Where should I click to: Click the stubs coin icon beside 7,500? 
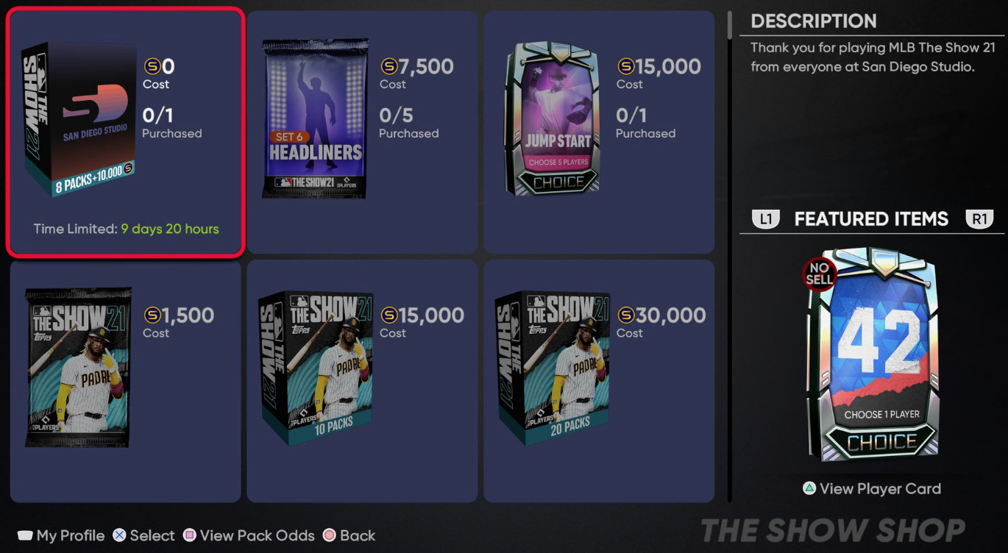click(x=388, y=67)
